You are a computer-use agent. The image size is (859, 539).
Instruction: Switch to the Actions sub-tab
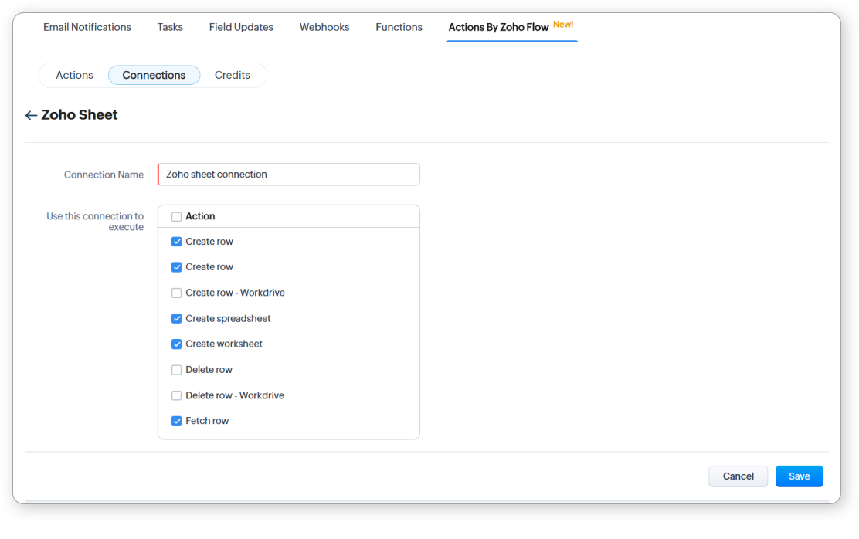click(74, 75)
